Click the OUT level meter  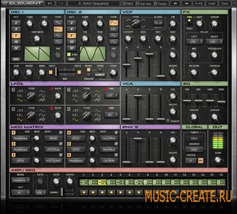(x=217, y=140)
